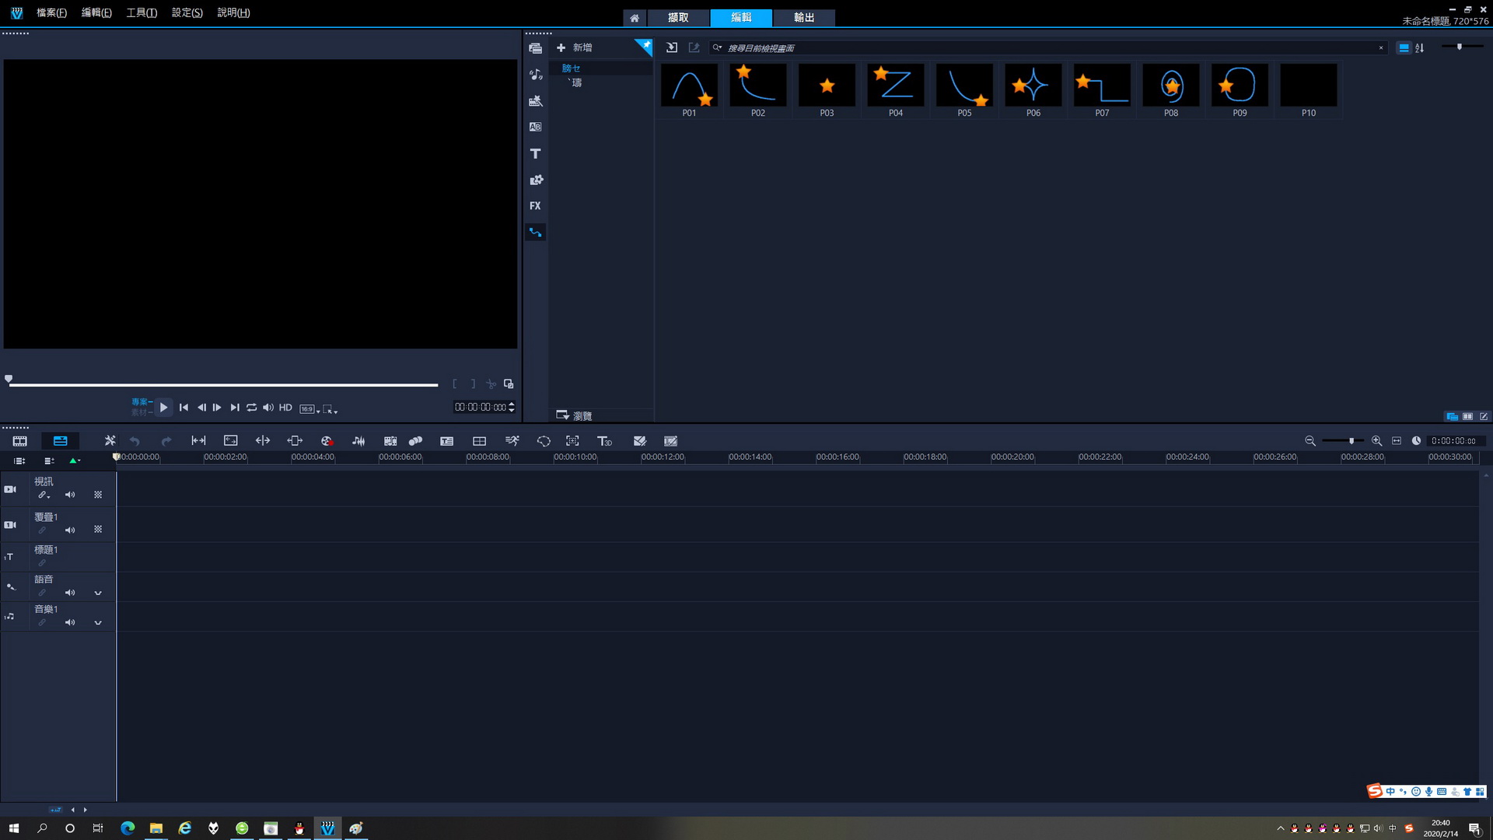Viewport: 1493px width, 840px height.
Task: Click the 瀏覽 browse button
Action: pyautogui.click(x=575, y=415)
